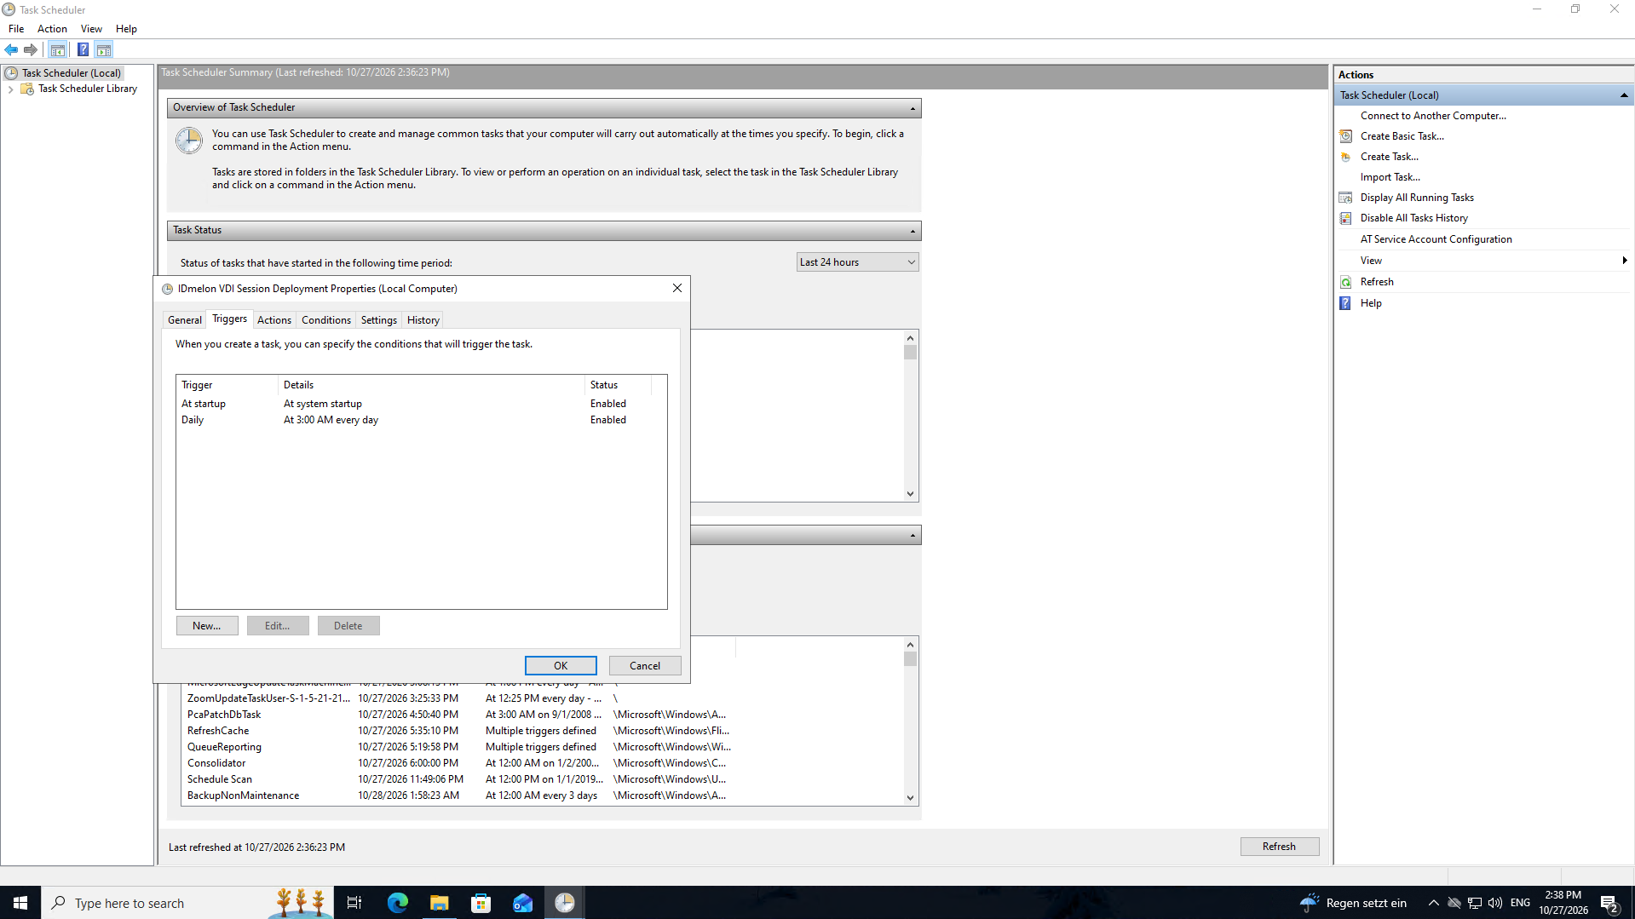Image resolution: width=1635 pixels, height=919 pixels.
Task: Click the Forward arrow toolbar icon
Action: pyautogui.click(x=31, y=49)
